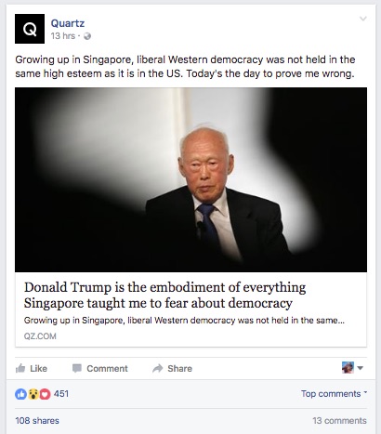This screenshot has height=434, width=381.
Task: Open the article photo thumbnail
Action: point(190,179)
